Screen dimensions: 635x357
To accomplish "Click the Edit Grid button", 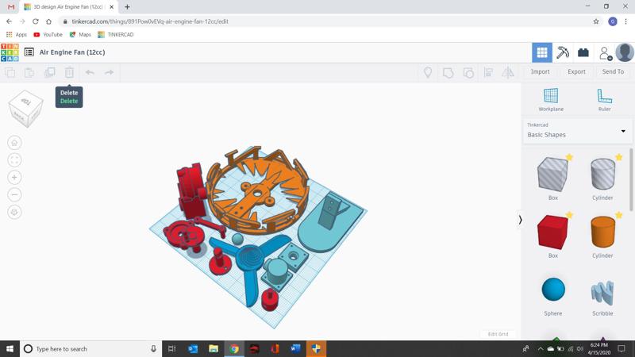I will tap(498, 334).
